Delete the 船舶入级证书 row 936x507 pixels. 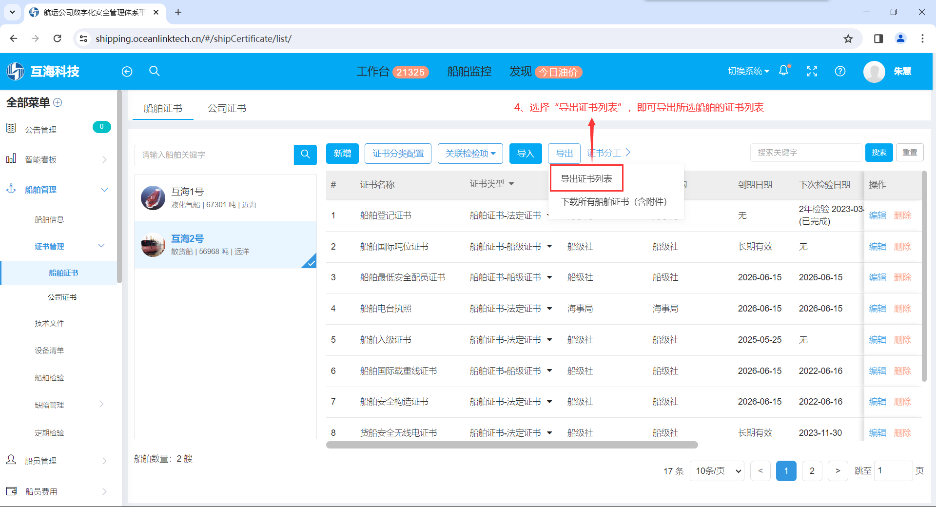tap(902, 340)
